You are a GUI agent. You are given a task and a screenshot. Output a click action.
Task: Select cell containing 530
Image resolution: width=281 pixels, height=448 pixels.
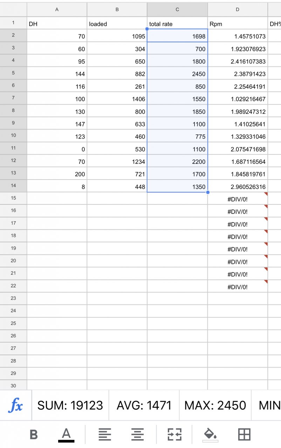pos(117,148)
